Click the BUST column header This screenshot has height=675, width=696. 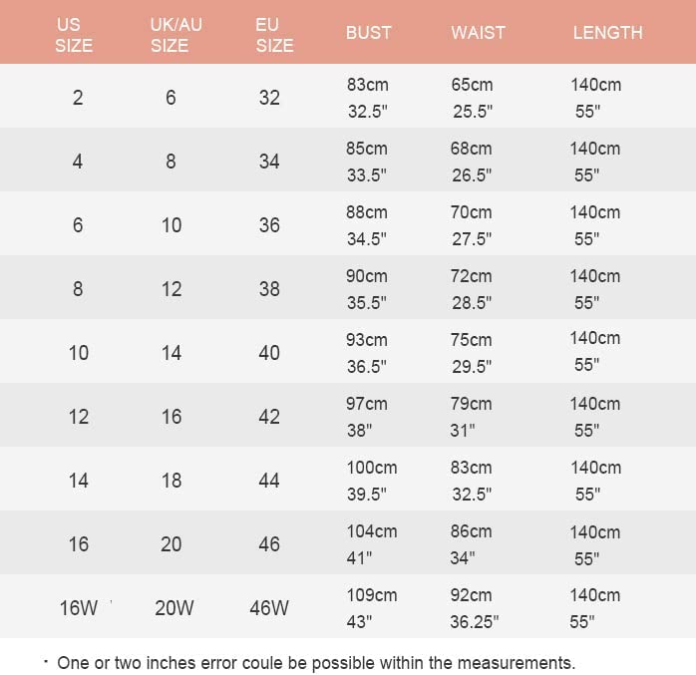(x=368, y=32)
